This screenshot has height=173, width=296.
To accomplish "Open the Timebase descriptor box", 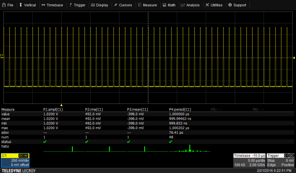I will pyautogui.click(x=249, y=160).
